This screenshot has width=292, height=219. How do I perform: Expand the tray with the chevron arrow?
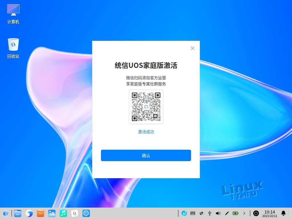[244, 213]
